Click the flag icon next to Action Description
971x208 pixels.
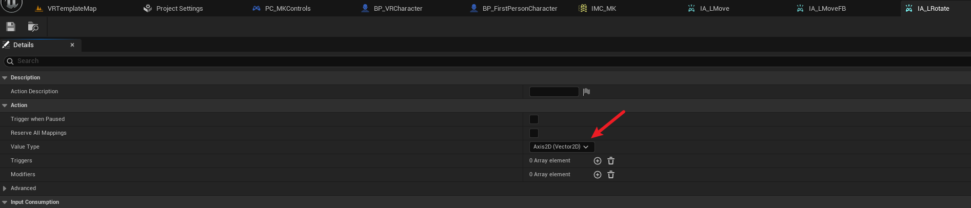point(587,92)
